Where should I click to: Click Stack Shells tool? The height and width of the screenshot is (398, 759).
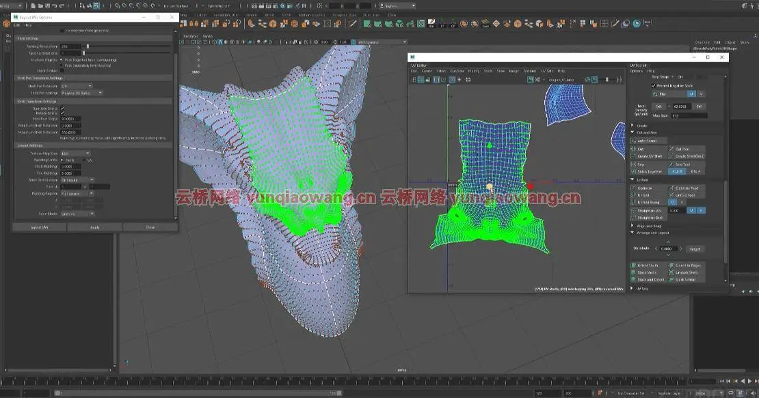648,272
